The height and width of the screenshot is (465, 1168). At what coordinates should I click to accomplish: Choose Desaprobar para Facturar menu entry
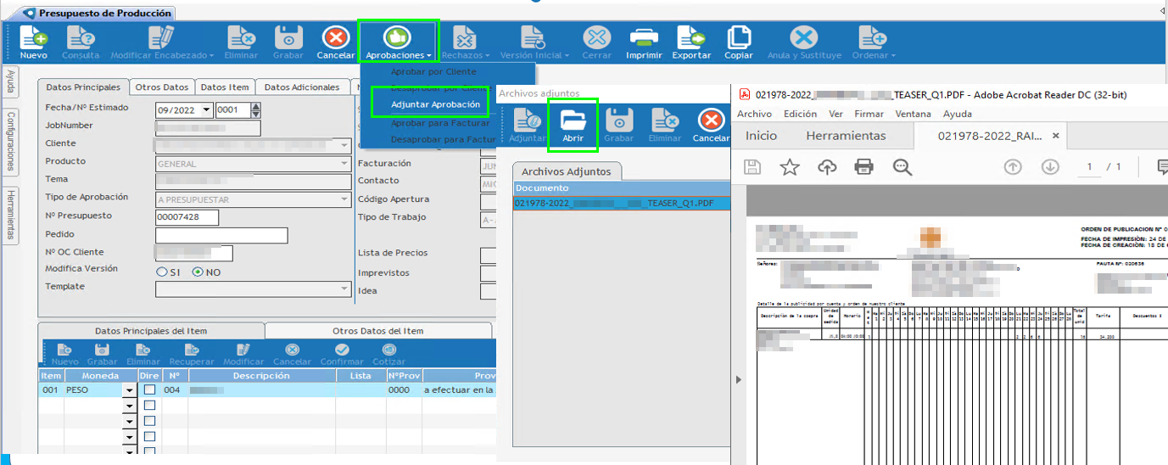443,139
